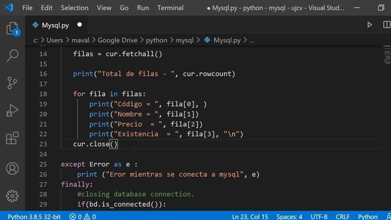Run the Python file with play button
Viewport: 391px width, 220px height.
coord(370,24)
